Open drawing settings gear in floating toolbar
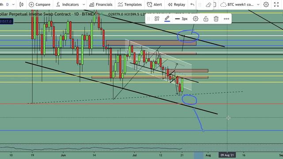 pyautogui.click(x=195, y=19)
